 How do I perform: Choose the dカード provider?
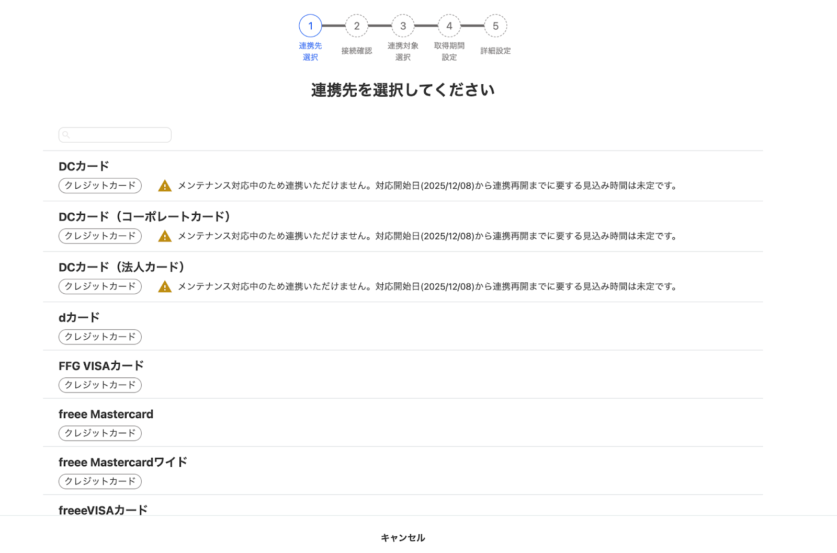point(403,326)
